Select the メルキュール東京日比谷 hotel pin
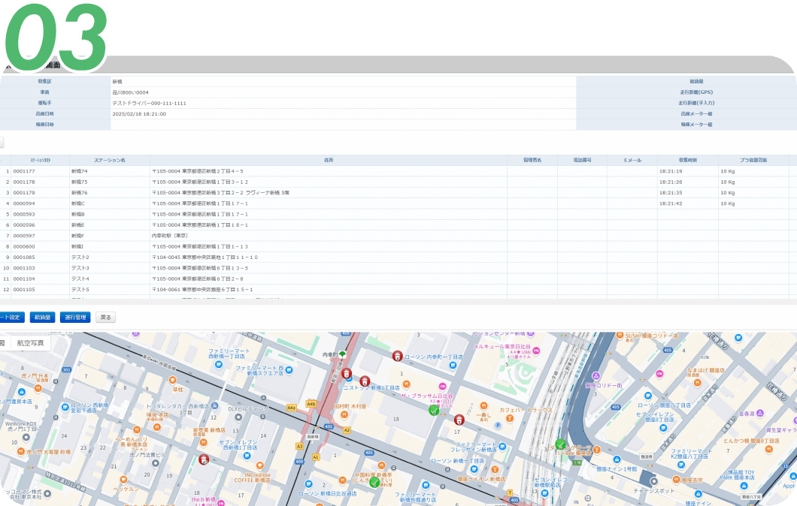Image resolution: width=797 pixels, height=506 pixels. pyautogui.click(x=536, y=351)
